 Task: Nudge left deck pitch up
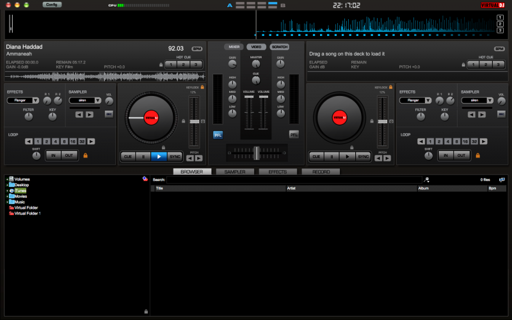(198, 158)
